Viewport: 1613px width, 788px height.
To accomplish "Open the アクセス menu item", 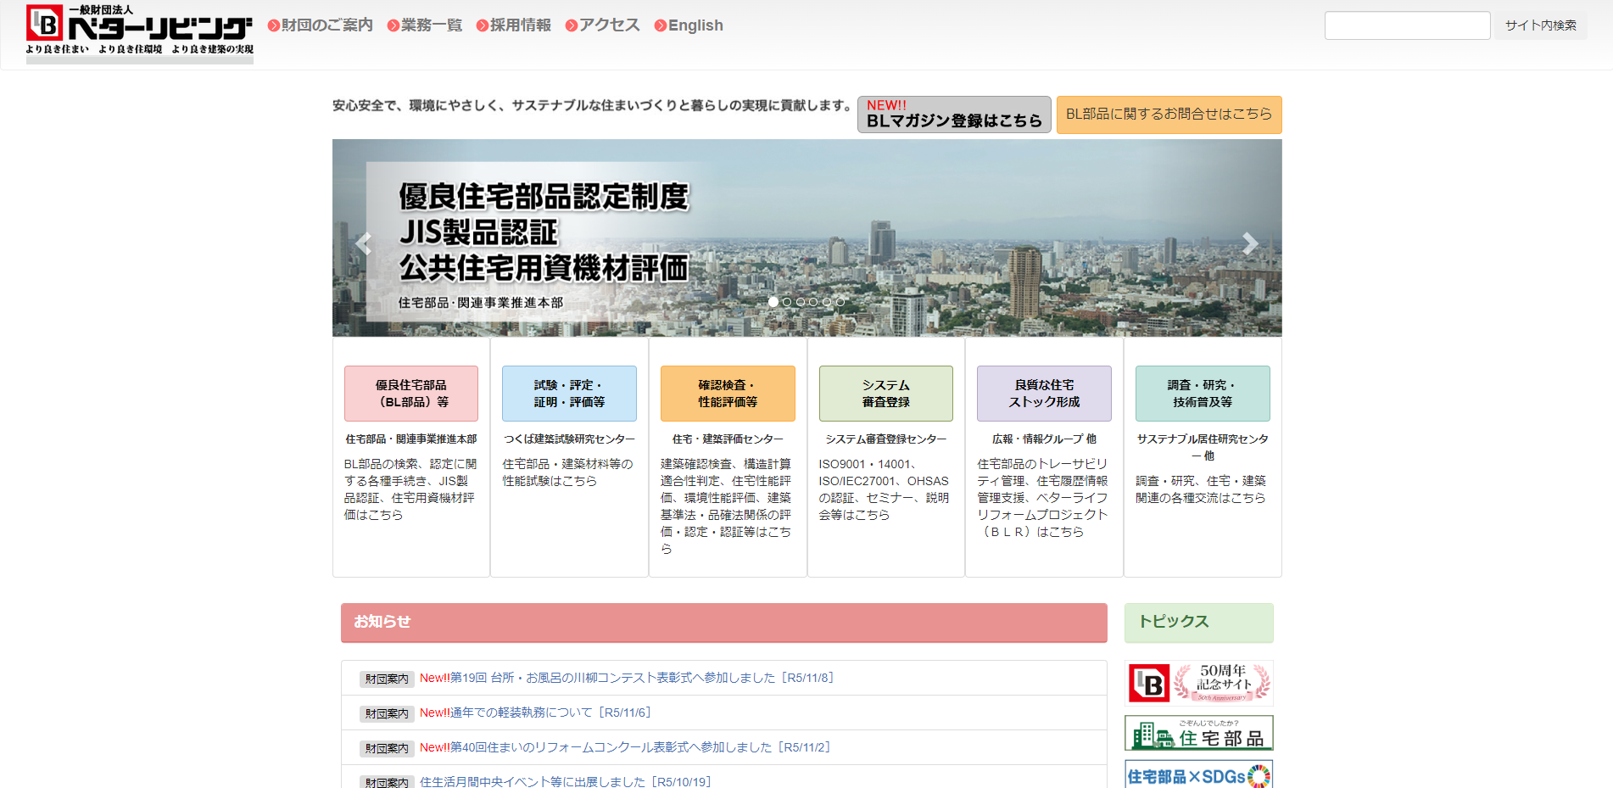I will [608, 25].
